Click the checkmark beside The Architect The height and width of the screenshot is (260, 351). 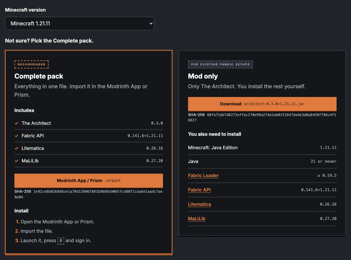click(x=16, y=123)
